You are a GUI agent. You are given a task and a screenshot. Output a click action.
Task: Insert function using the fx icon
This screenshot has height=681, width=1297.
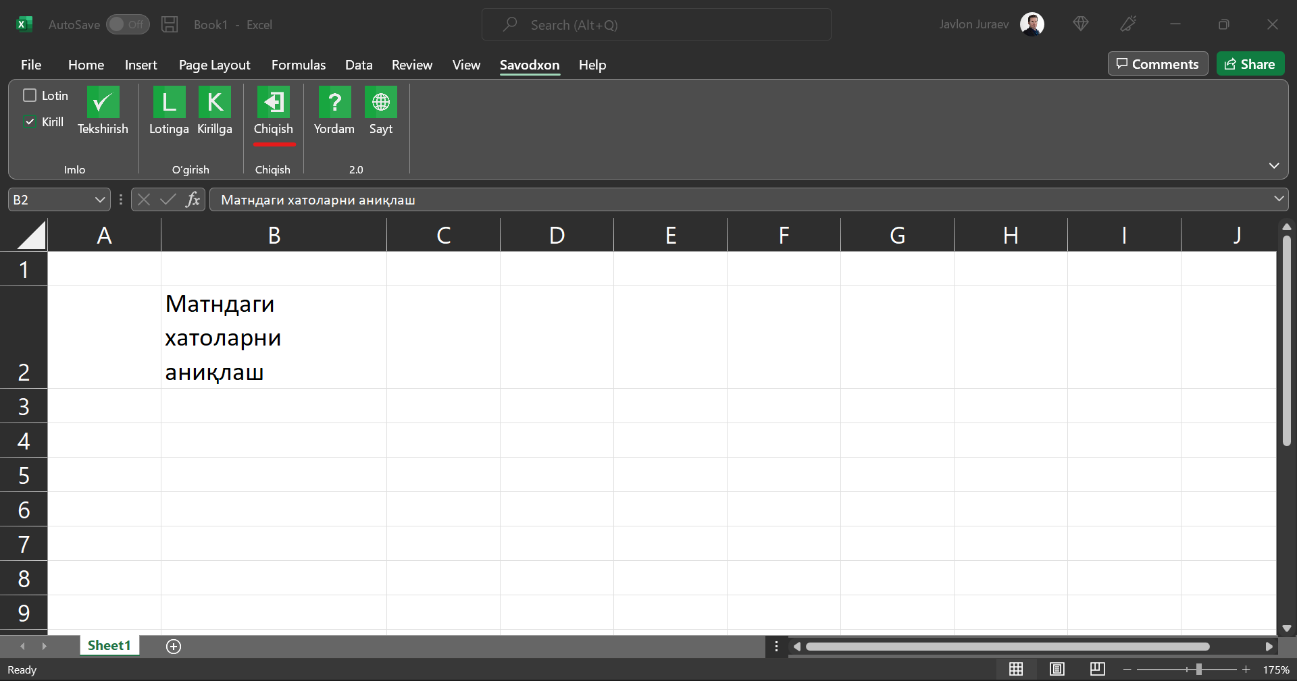point(193,200)
